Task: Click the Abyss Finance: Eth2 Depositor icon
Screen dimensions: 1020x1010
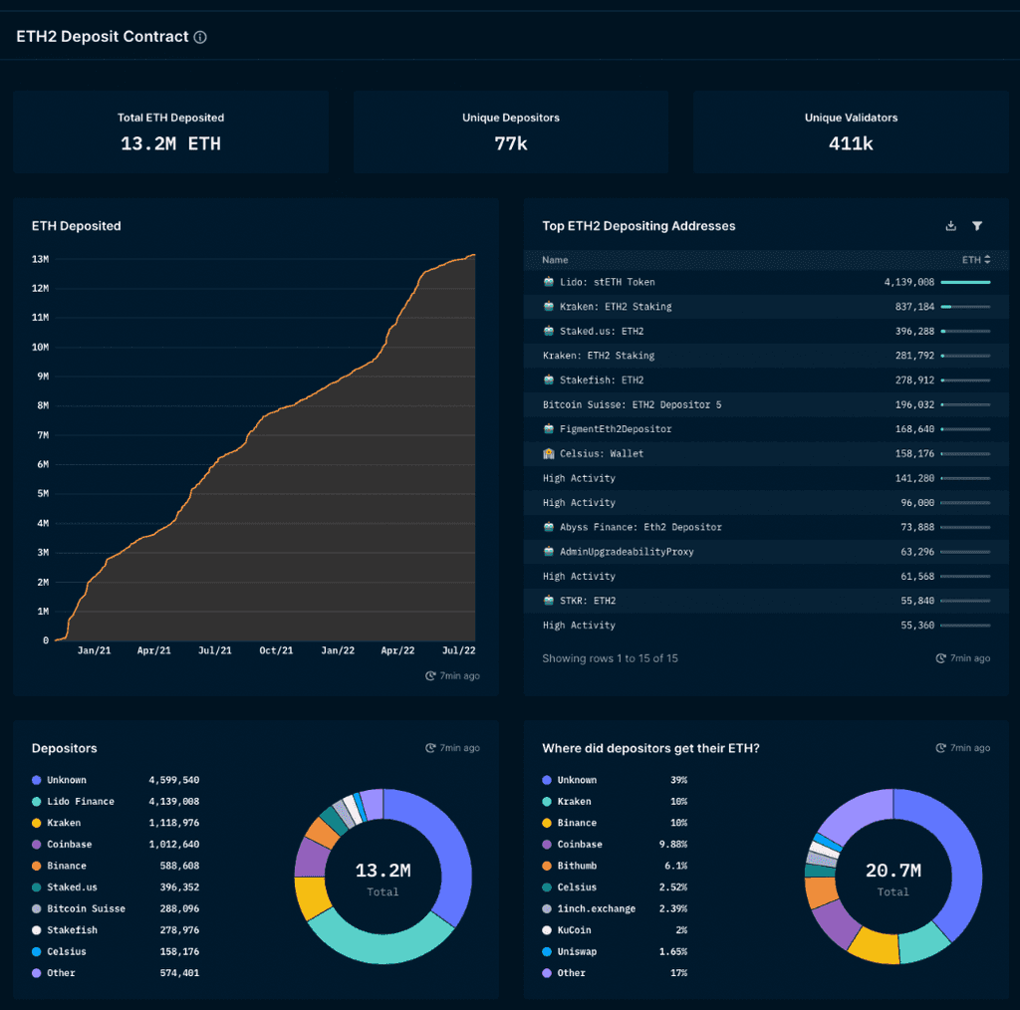Action: 549,527
